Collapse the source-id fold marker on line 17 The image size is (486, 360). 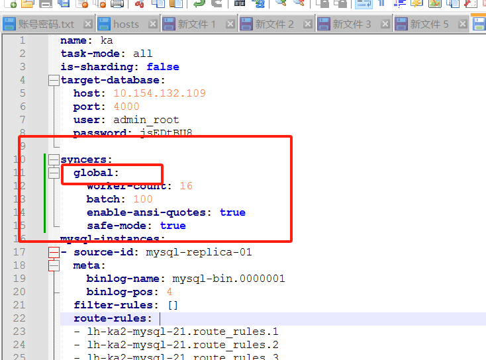pyautogui.click(x=54, y=252)
